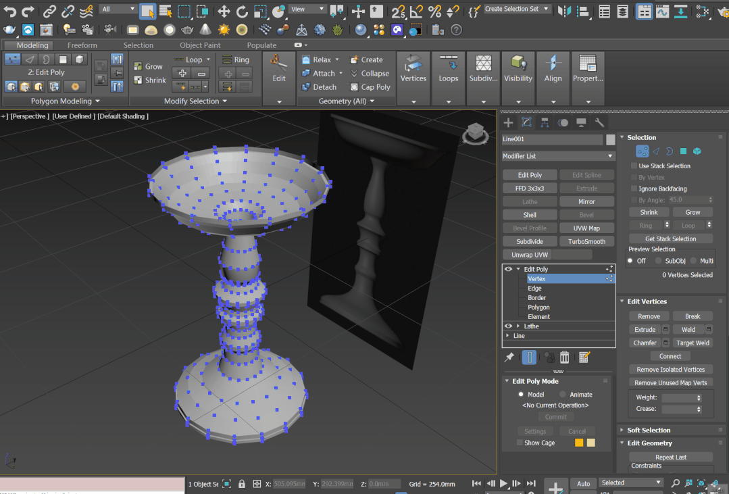This screenshot has width=729, height=494.
Task: Open the Utilities wrench panel icon
Action: [599, 122]
